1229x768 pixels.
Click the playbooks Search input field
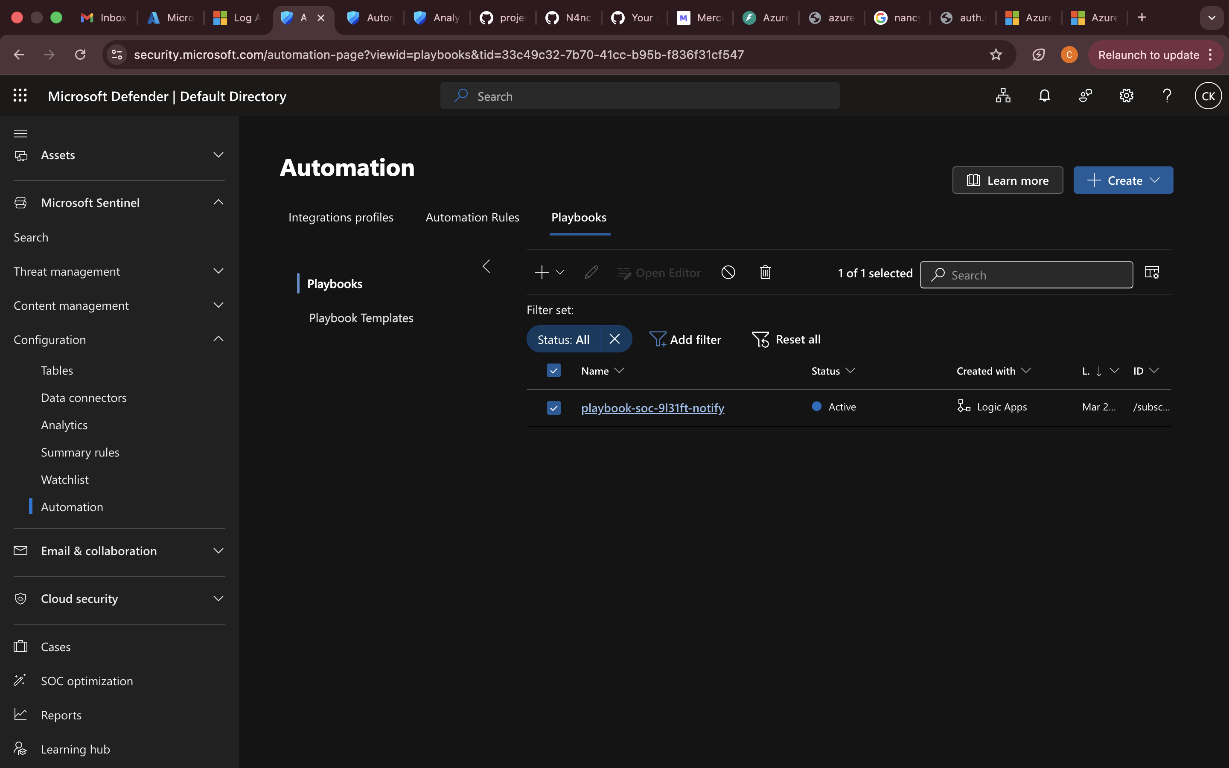pos(1036,275)
